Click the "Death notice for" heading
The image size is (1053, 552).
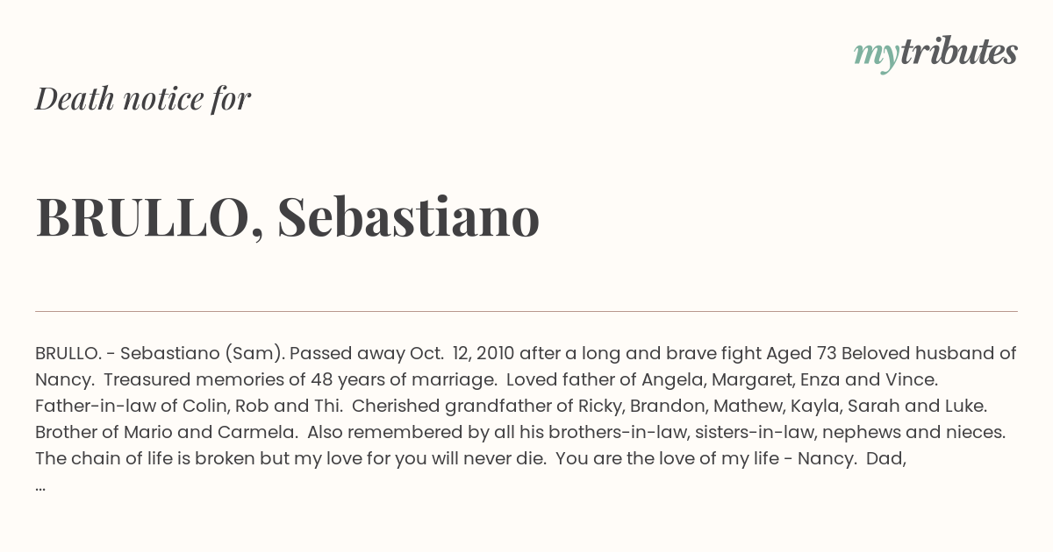(x=143, y=98)
